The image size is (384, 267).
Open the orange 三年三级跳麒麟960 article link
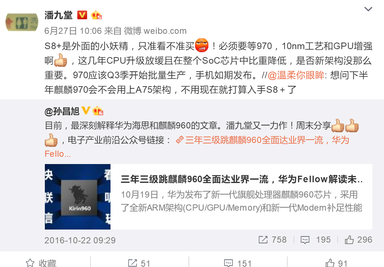(x=262, y=140)
